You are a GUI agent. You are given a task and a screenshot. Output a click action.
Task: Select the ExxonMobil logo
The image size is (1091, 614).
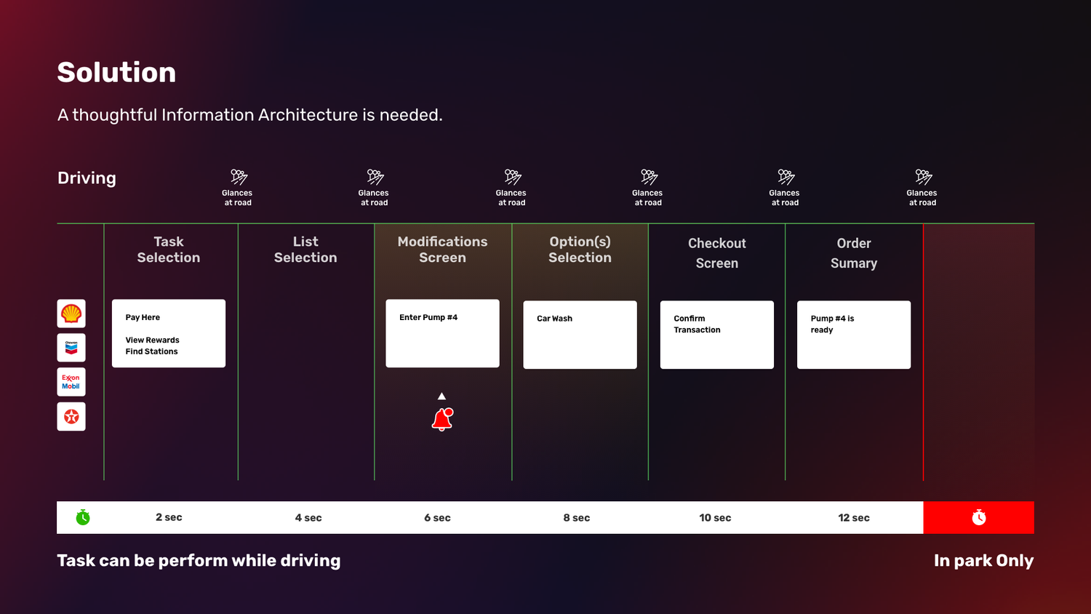point(71,381)
